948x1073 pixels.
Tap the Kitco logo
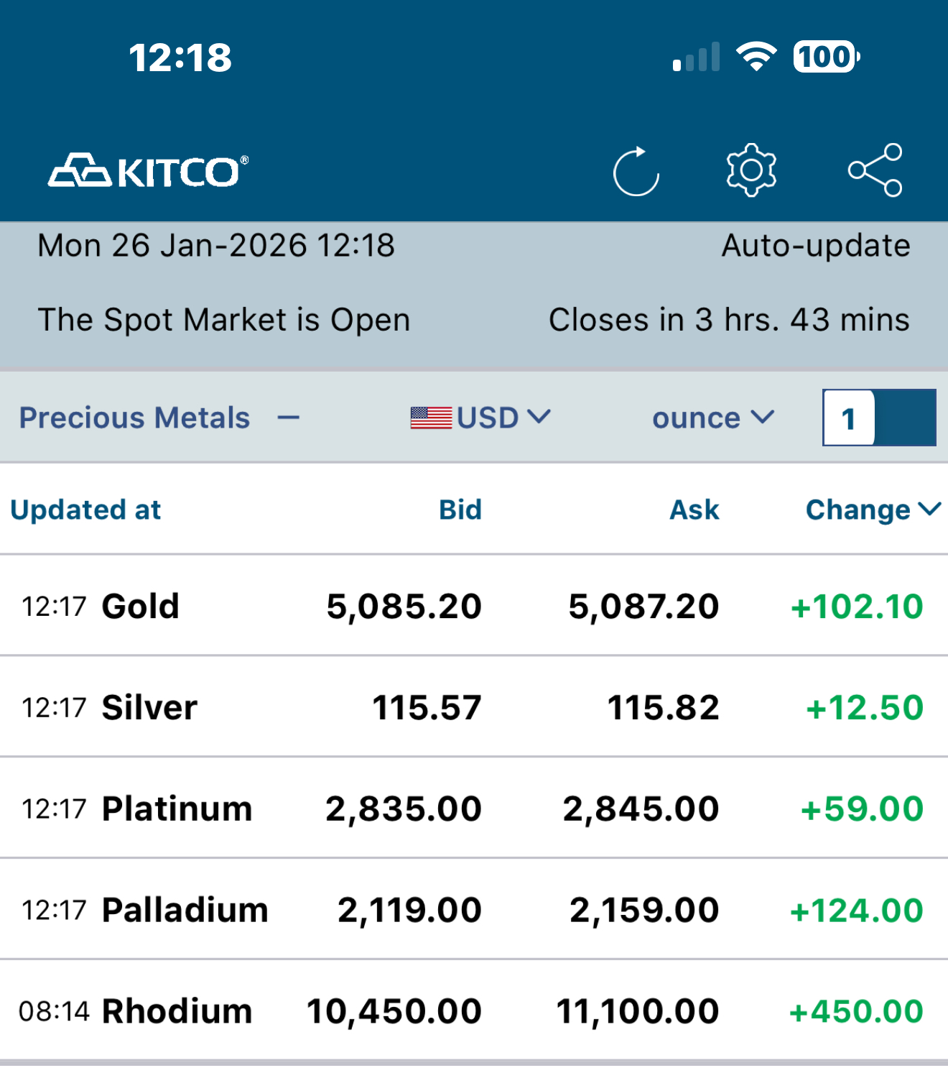[x=149, y=171]
